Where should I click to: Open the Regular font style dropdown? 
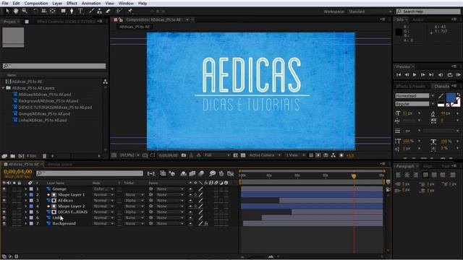pyautogui.click(x=415, y=104)
